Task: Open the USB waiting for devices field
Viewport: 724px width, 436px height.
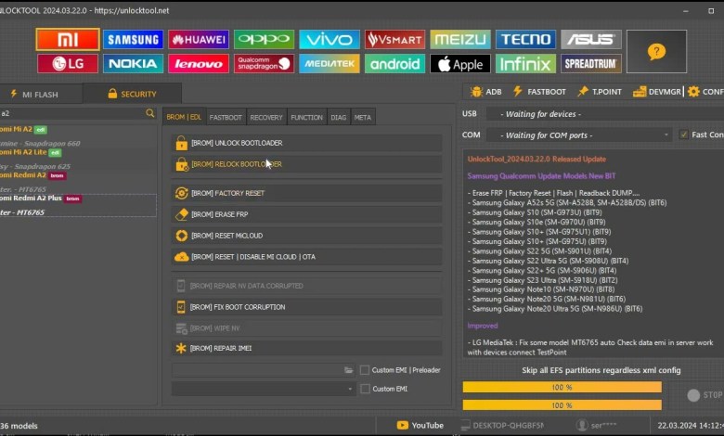Action: [x=606, y=114]
